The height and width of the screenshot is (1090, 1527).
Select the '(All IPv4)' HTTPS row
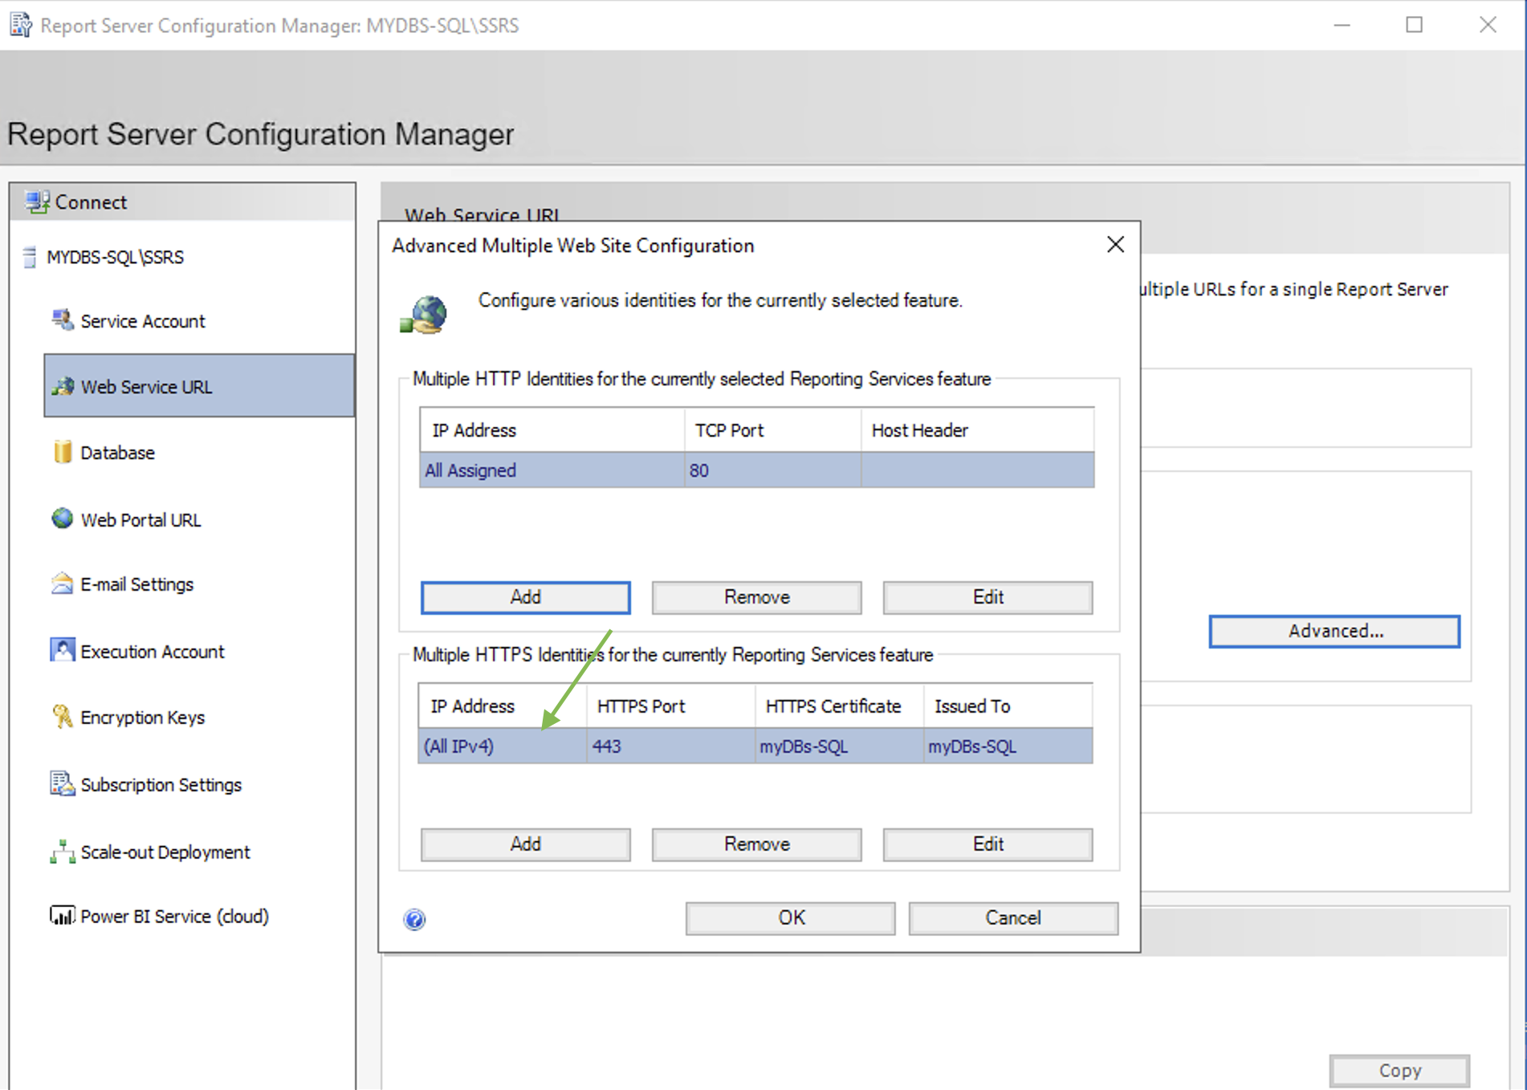755,746
